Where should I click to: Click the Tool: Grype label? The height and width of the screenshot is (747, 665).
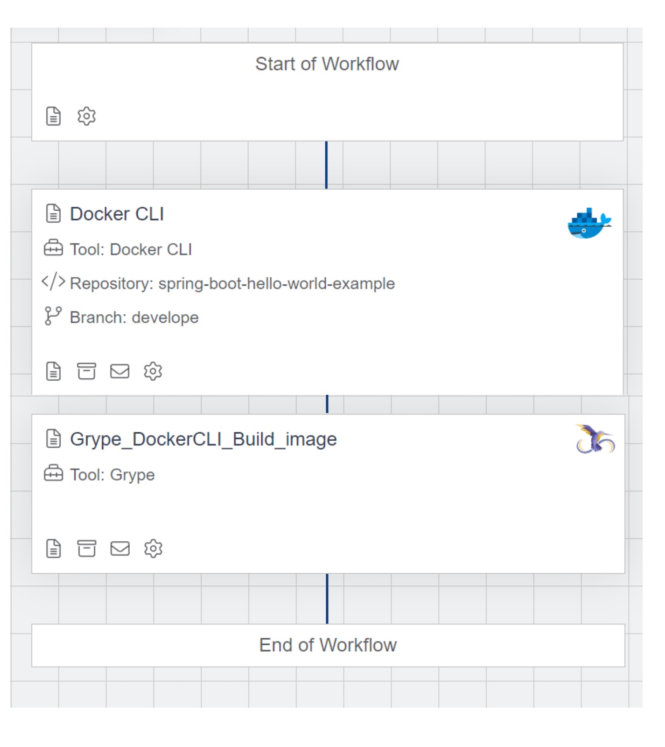pos(112,475)
